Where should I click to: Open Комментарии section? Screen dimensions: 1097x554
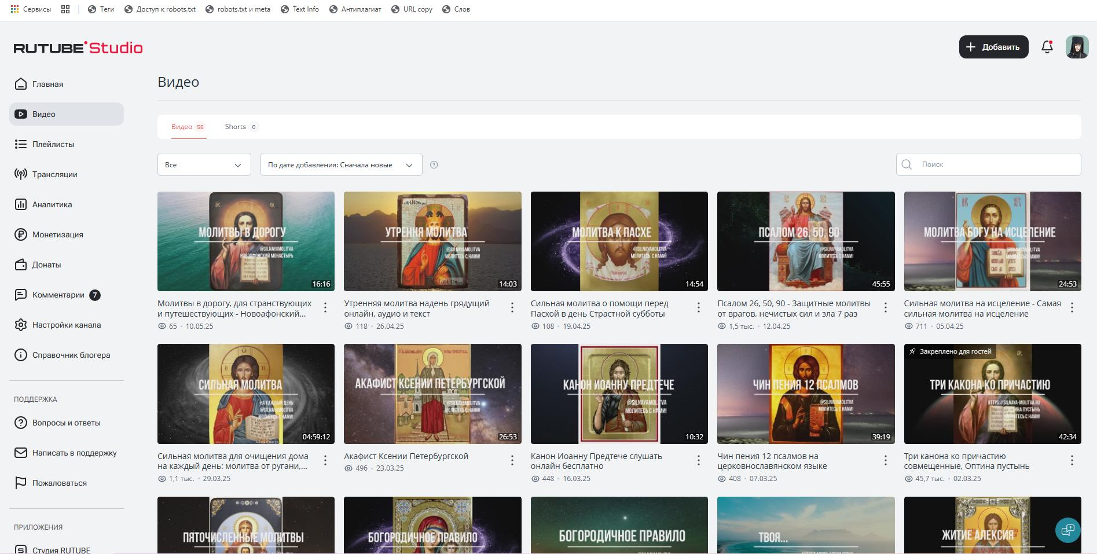[x=67, y=295]
